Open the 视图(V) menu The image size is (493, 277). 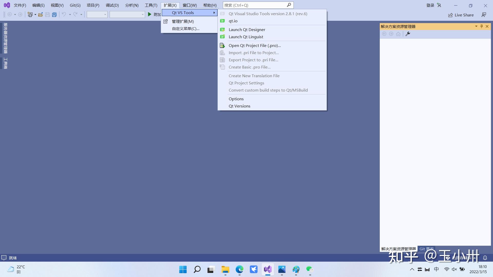click(x=57, y=5)
